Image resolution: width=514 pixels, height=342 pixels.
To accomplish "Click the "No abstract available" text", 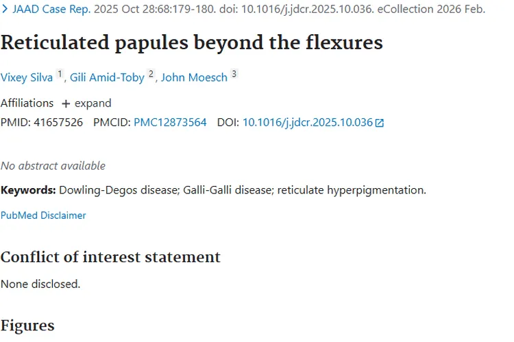I will click(53, 166).
